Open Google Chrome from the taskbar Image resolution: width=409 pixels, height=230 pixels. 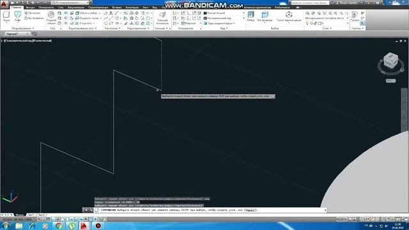pyautogui.click(x=59, y=226)
